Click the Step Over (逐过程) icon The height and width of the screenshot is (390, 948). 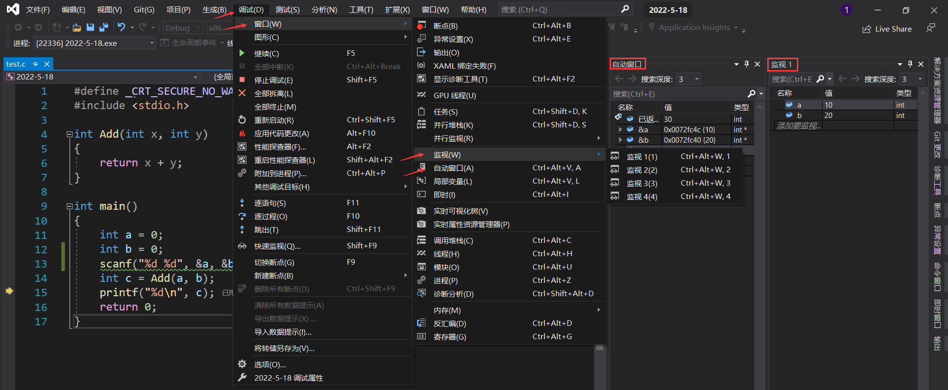coord(242,216)
